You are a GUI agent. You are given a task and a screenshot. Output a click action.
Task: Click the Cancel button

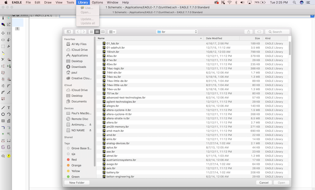tap(264, 183)
